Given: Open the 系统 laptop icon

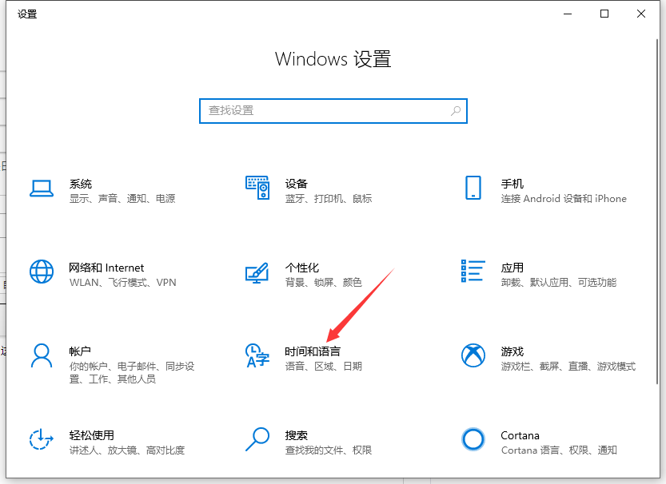Looking at the screenshot, I should pyautogui.click(x=42, y=188).
